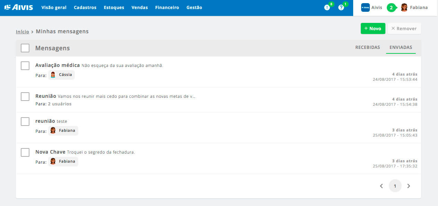Open the Financeiro menu
The image size is (438, 206).
pyautogui.click(x=167, y=7)
